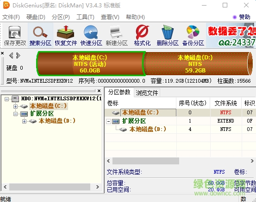Switch to the 分区参数 tab
The width and height of the screenshot is (256, 202).
[119, 92]
